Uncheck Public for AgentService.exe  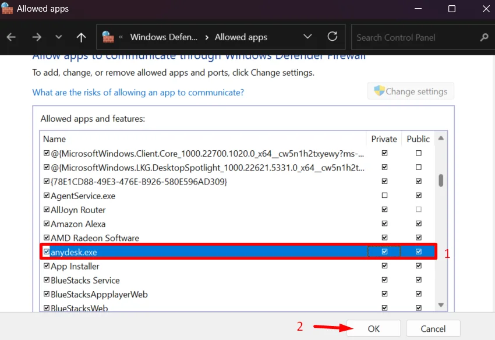(x=419, y=196)
